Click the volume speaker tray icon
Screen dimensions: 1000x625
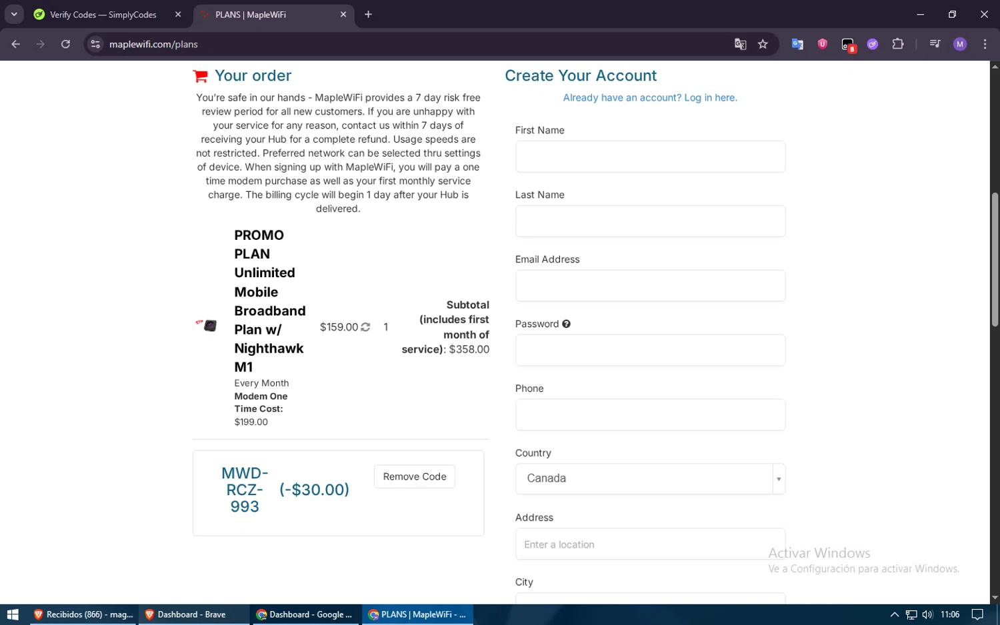pos(927,614)
